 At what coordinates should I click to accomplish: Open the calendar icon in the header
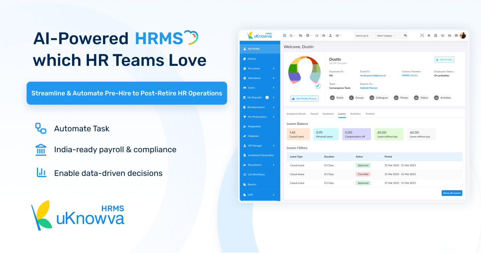pyautogui.click(x=436, y=35)
